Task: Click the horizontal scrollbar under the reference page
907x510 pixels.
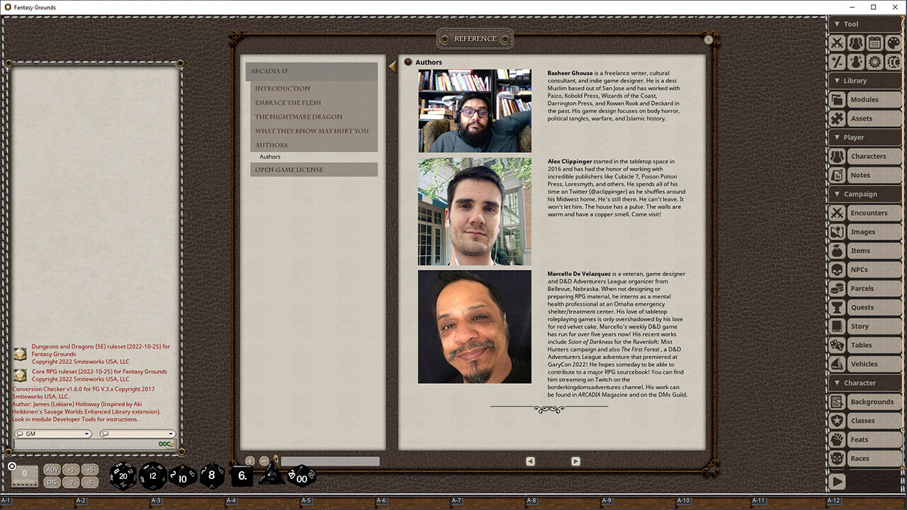Action: point(329,461)
